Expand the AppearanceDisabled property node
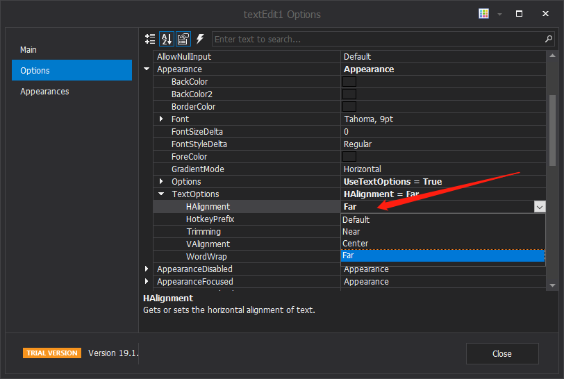564x379 pixels. tap(147, 269)
